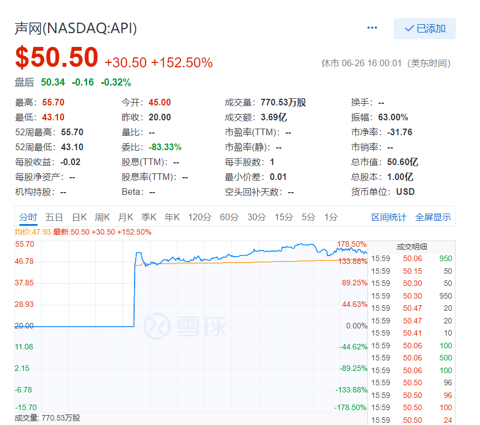Choose the 15分 interval
The height and width of the screenshot is (425, 480).
(284, 217)
